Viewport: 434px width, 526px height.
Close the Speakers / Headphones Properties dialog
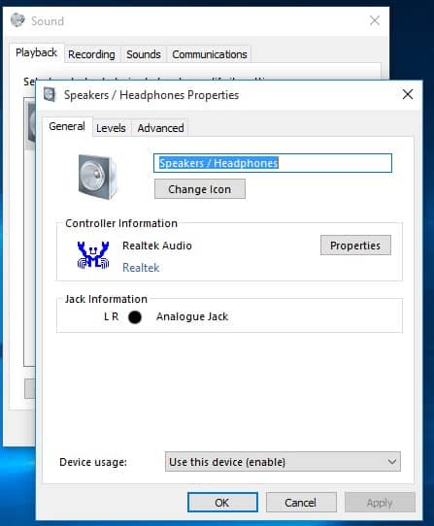tap(408, 94)
